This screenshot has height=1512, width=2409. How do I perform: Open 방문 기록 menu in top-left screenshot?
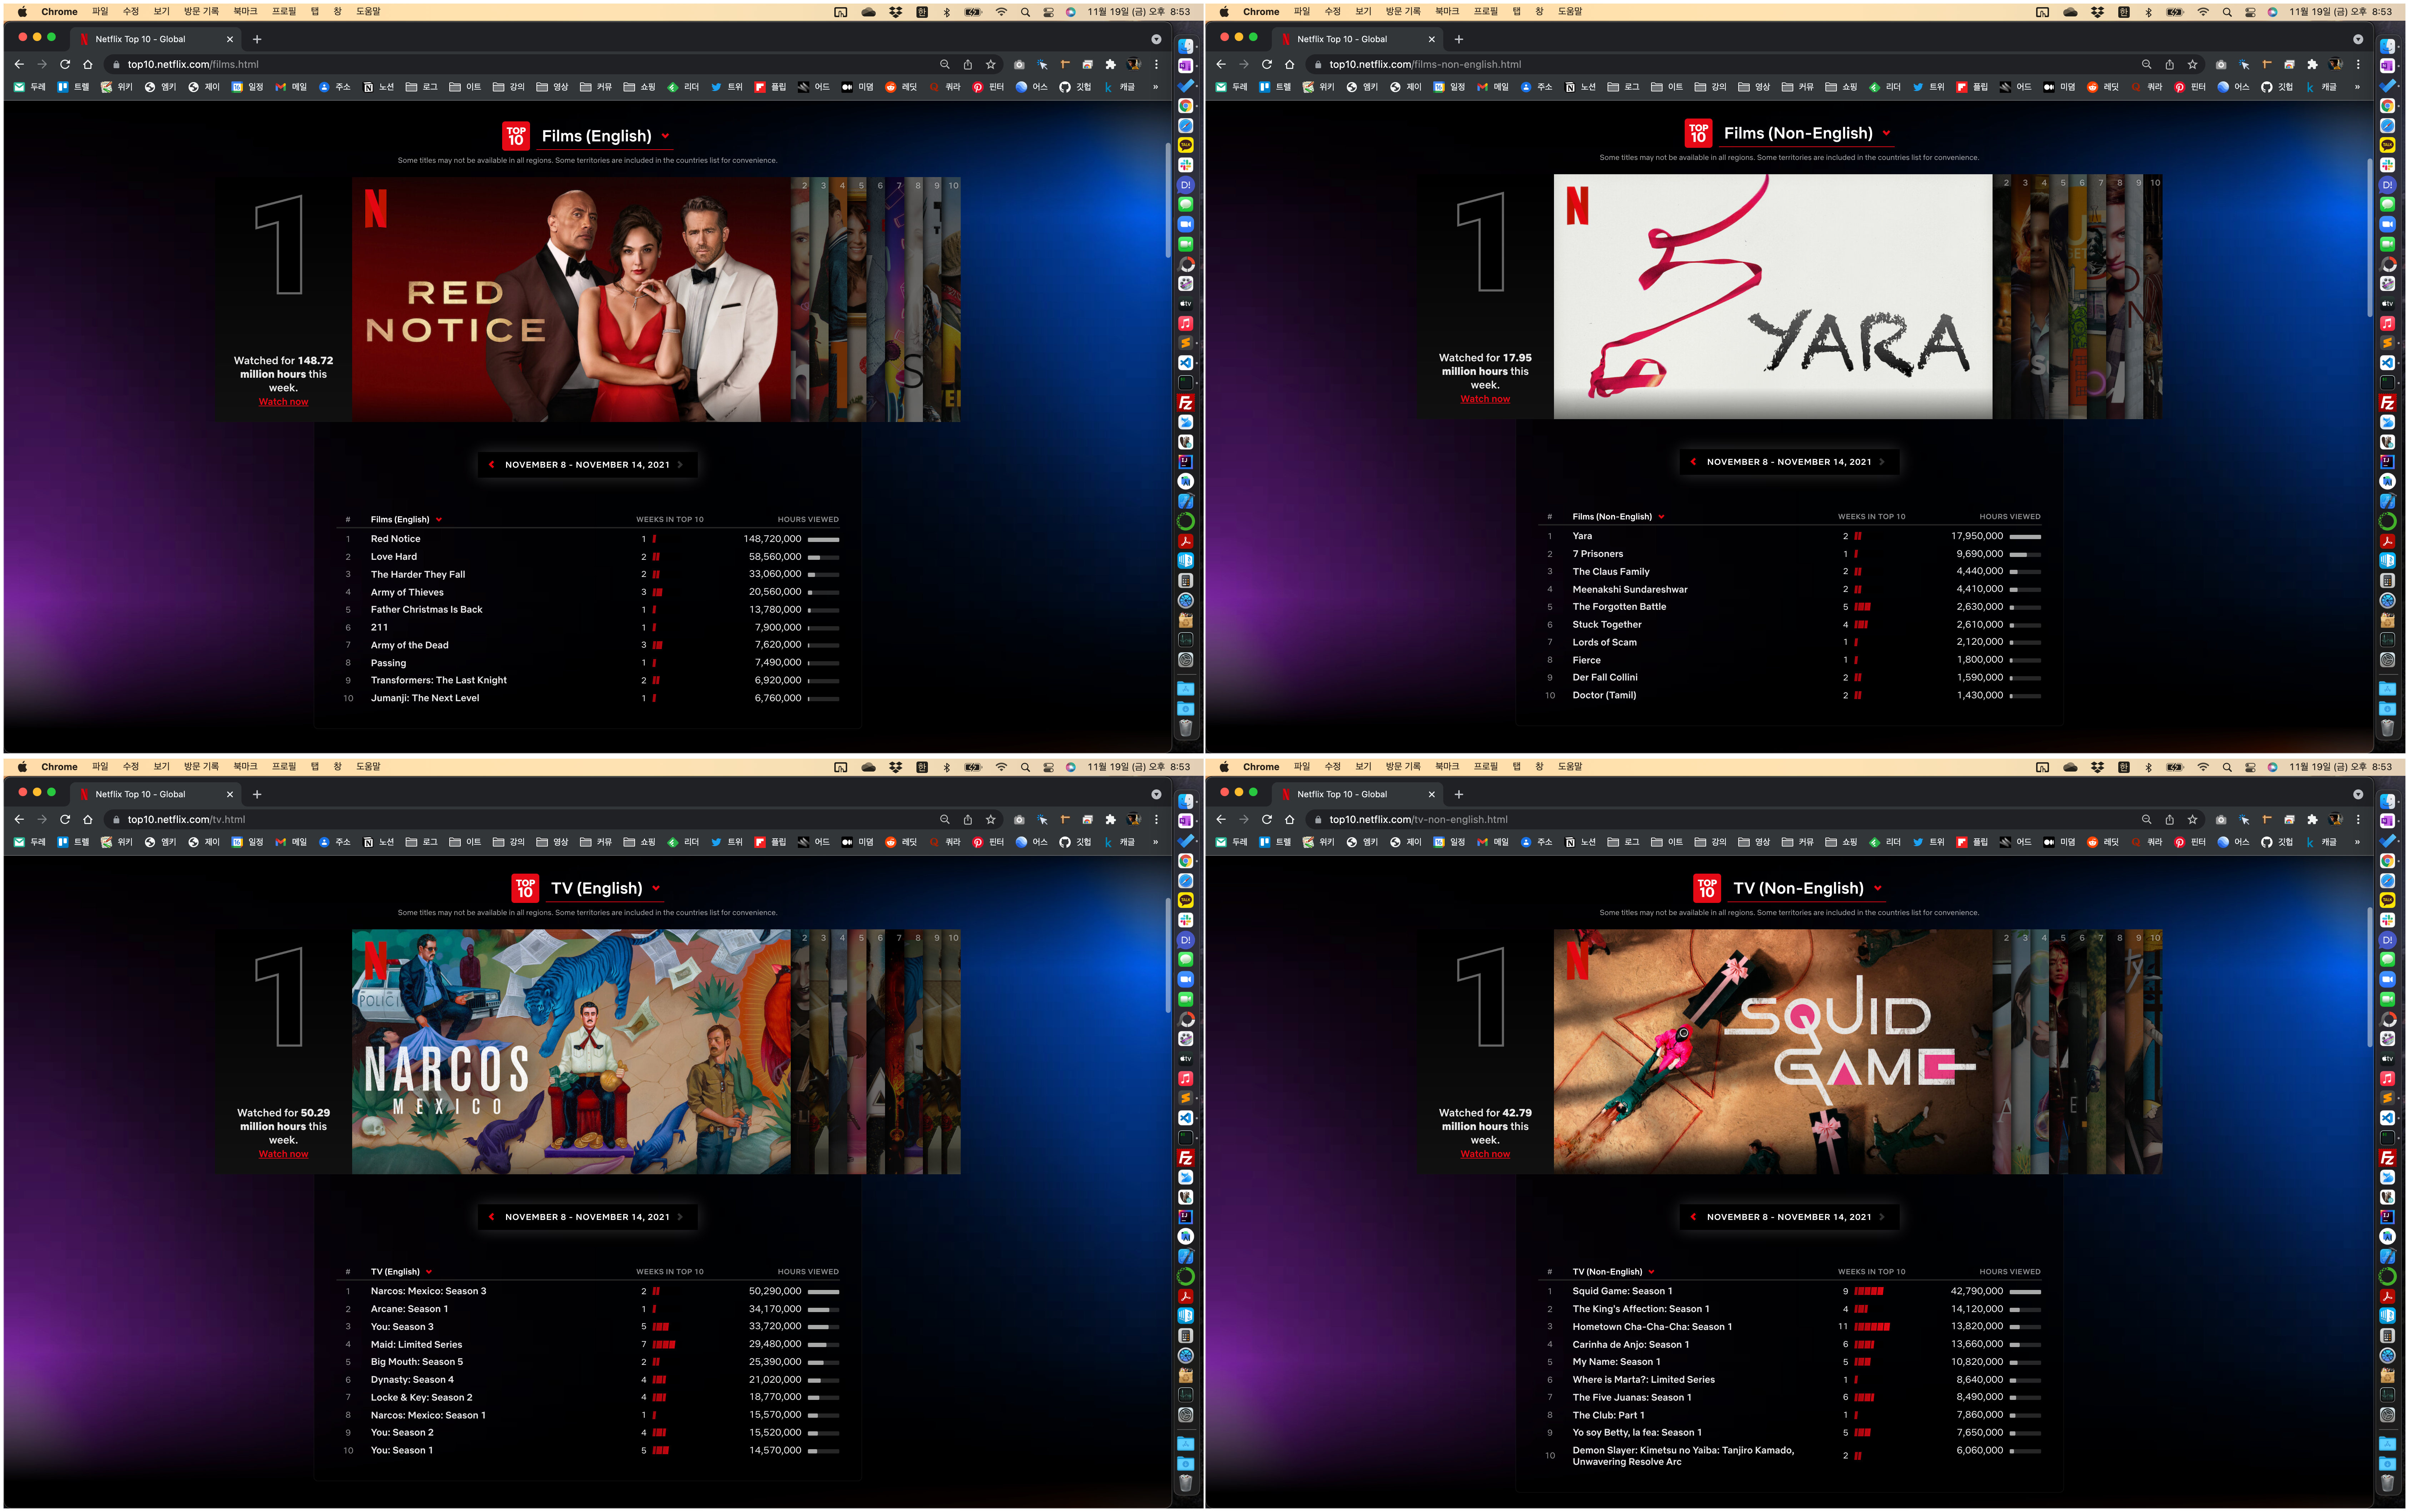[201, 12]
